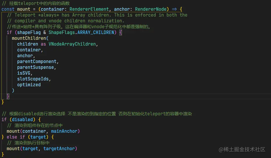Click the comment '挂载teleport中的内容的函数'
271x158 pixels.
(x=36, y=3)
